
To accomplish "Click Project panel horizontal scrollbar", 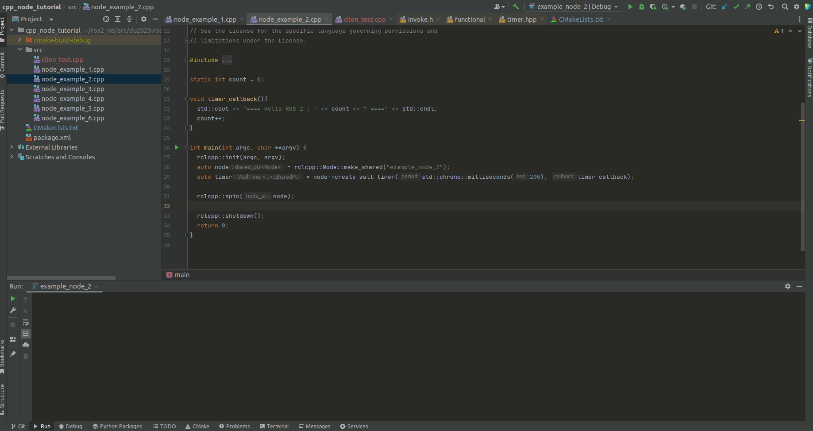I will (61, 278).
